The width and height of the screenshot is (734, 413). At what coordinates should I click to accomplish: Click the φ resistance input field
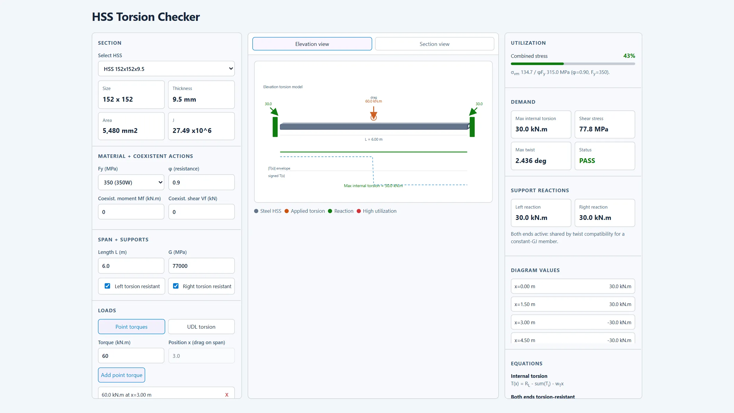(x=201, y=182)
